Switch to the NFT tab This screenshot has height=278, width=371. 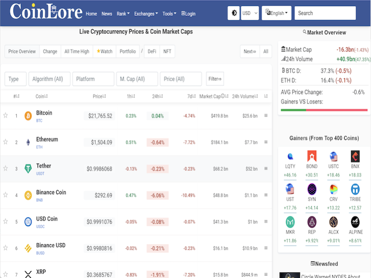click(x=167, y=52)
